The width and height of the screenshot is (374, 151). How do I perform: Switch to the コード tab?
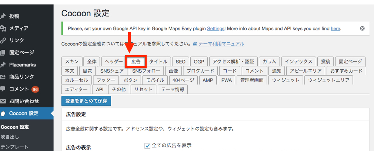click(230, 71)
